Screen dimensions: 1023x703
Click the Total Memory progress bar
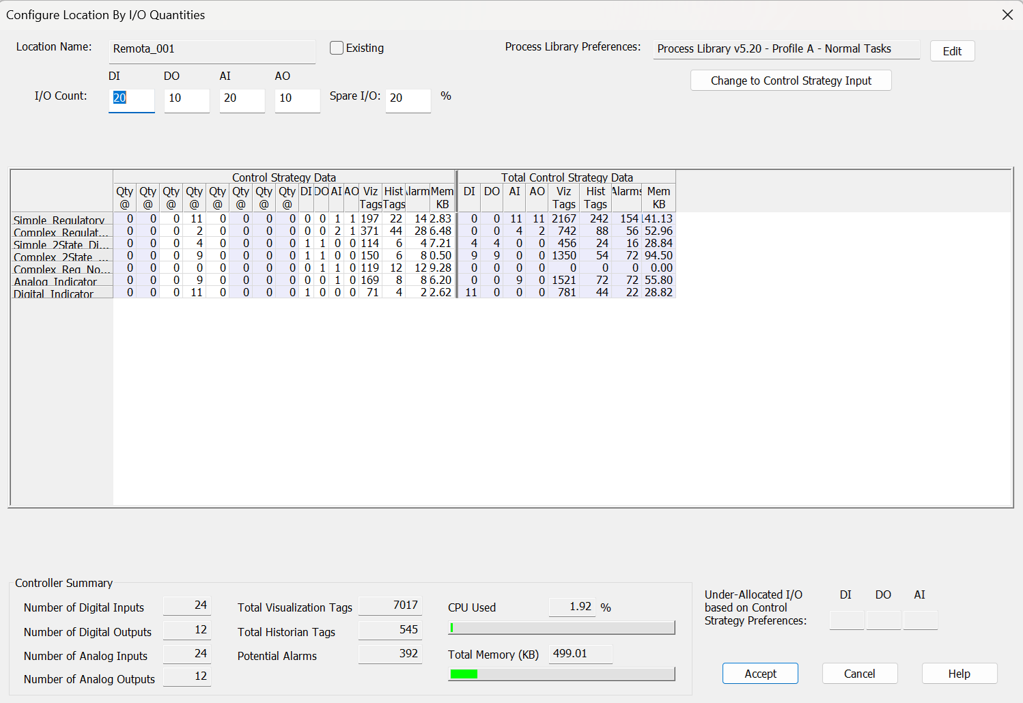[561, 674]
